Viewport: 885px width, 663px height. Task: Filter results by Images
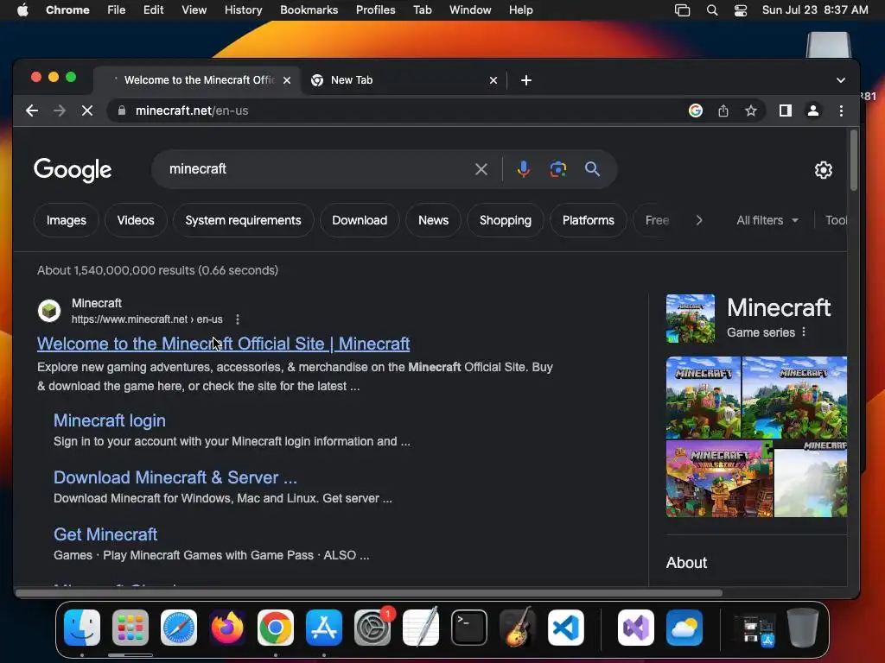click(x=66, y=220)
